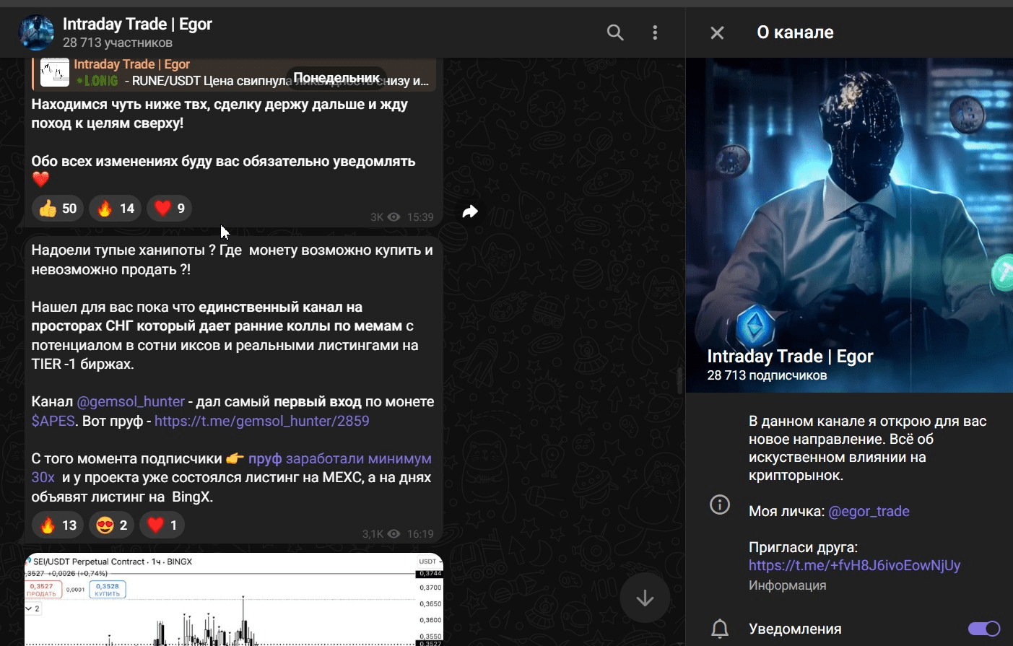The width and height of the screenshot is (1013, 646).
Task: Click the 3,1K views on second message
Action: point(381,534)
